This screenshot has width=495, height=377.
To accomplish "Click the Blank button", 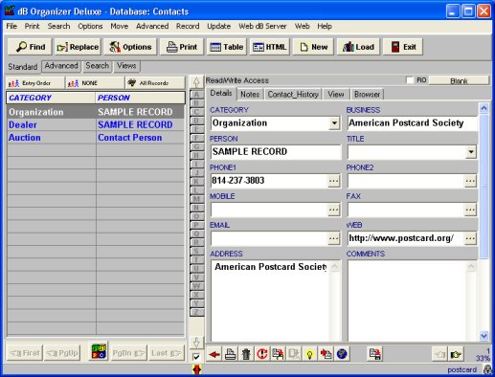I will coord(459,80).
